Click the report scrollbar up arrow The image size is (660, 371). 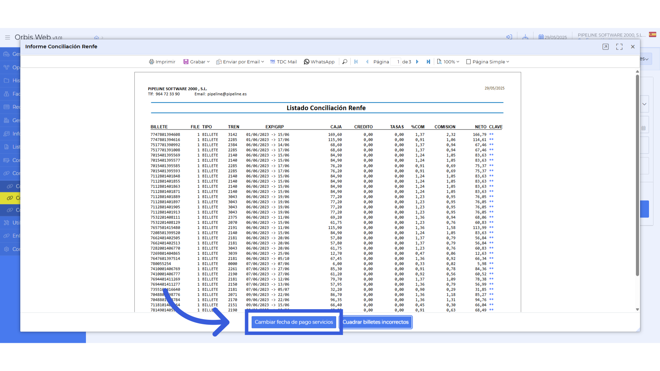637,71
